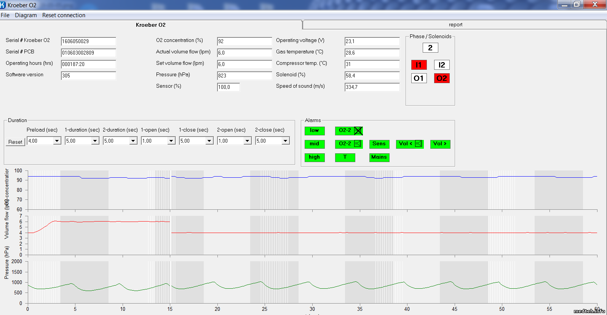Viewport: 607px width, 315px height.
Task: Click the T temperature alarm indicator
Action: [345, 157]
